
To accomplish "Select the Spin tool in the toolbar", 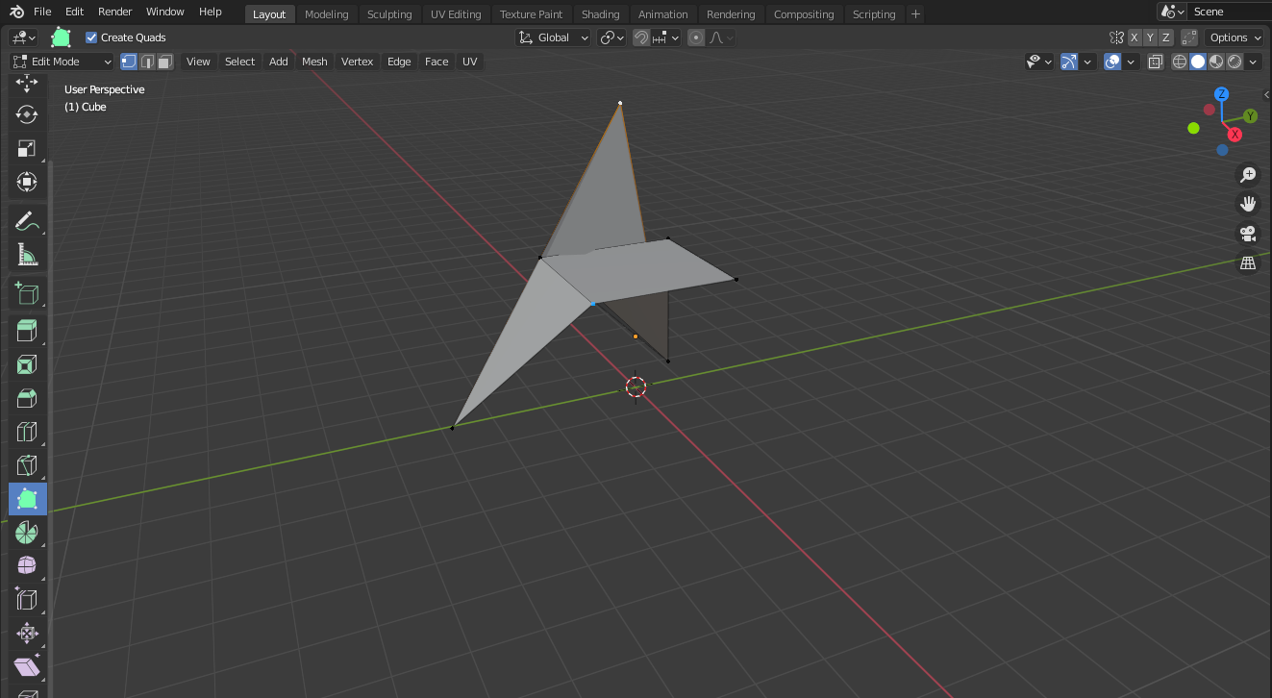I will (27, 532).
